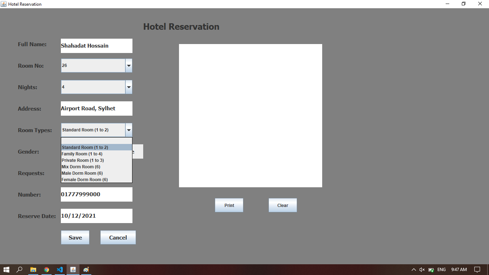Open Visual Studio Code taskbar icon

click(x=60, y=270)
